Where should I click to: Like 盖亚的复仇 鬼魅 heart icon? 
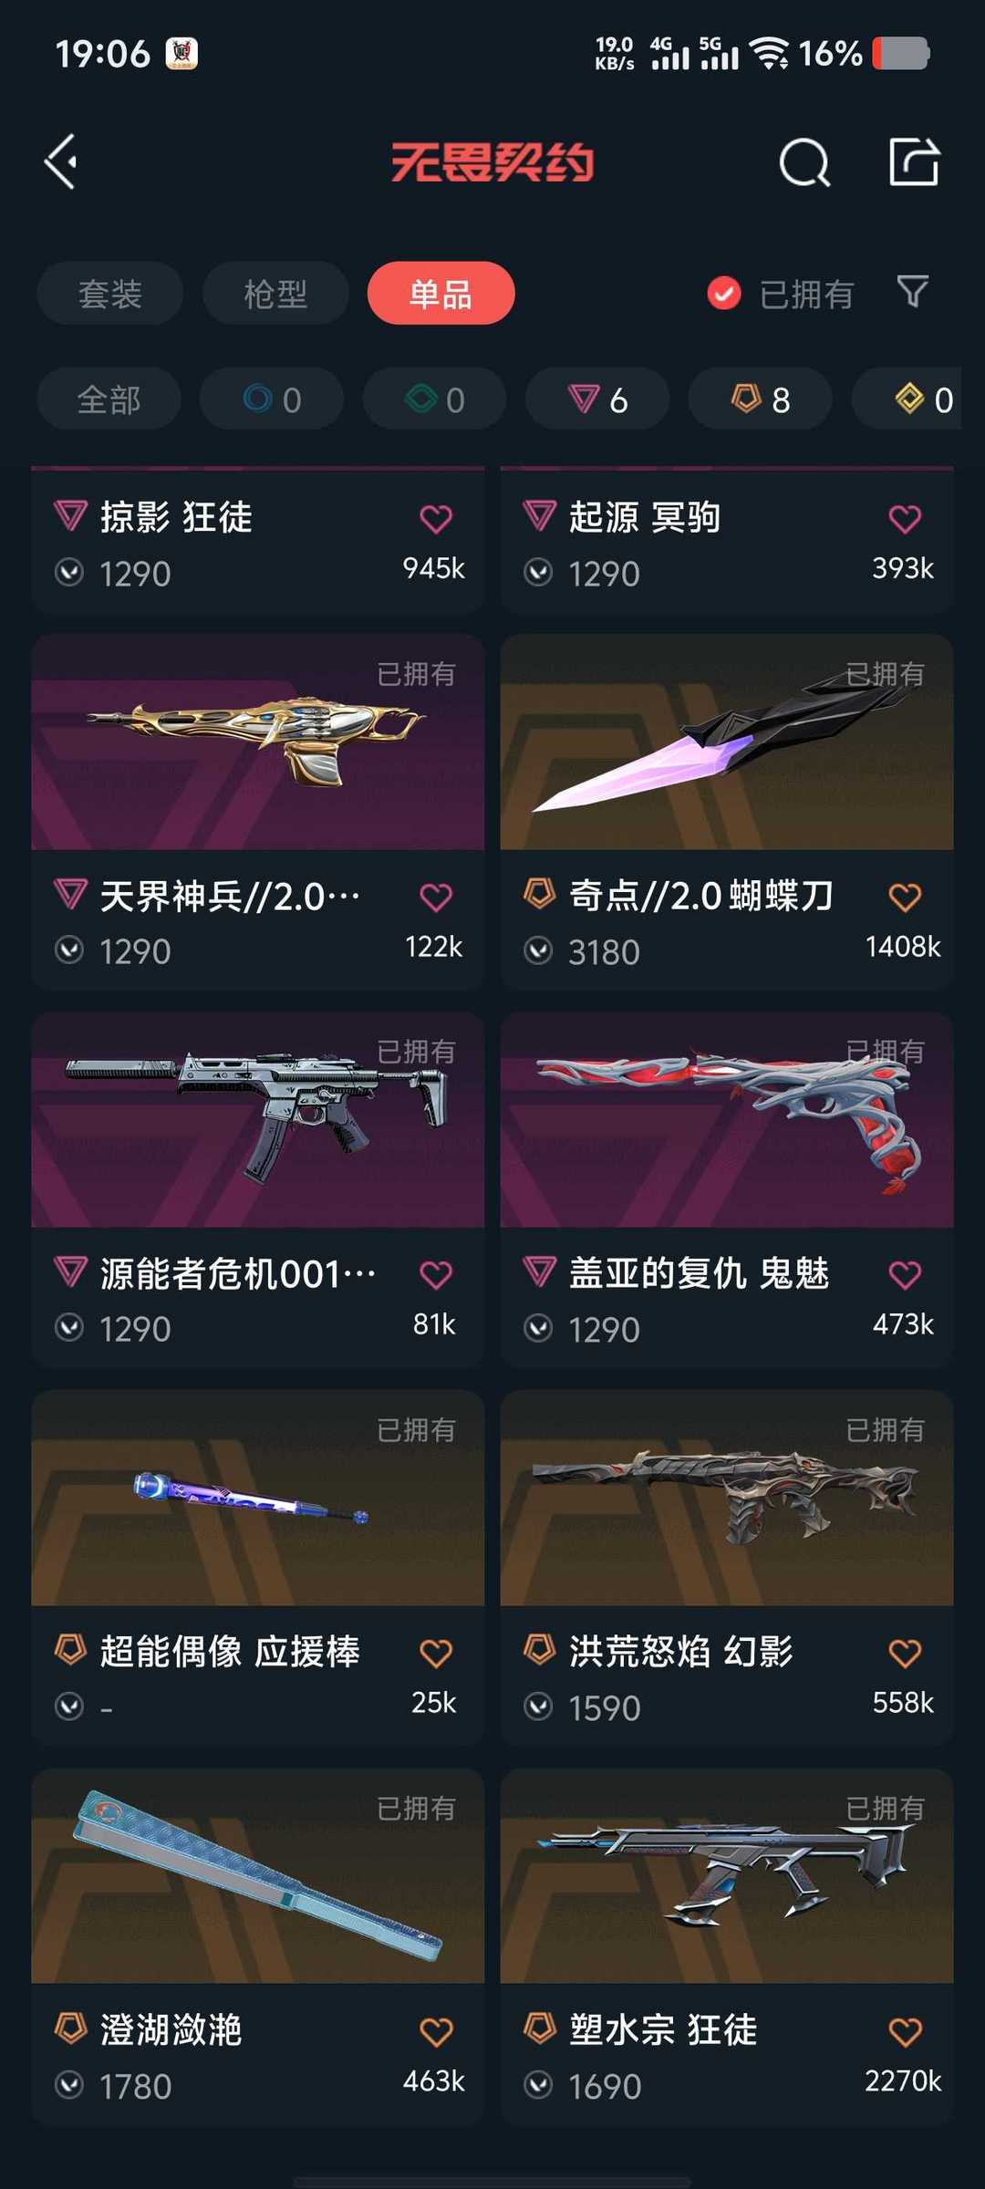point(905,1274)
